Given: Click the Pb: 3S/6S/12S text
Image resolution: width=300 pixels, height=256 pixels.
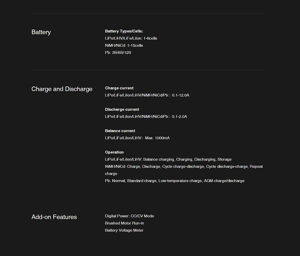Looking at the screenshot, I should pyautogui.click(x=118, y=53).
